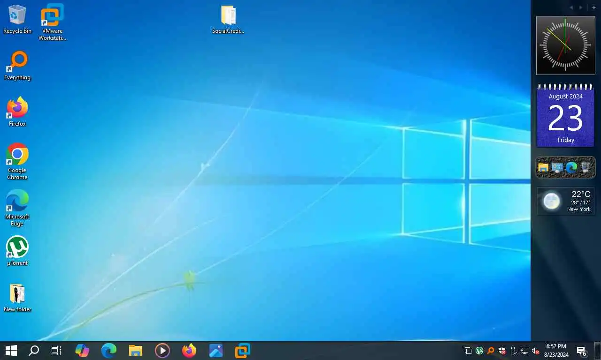
Task: Open Windows Security tray icon
Action: 502,351
